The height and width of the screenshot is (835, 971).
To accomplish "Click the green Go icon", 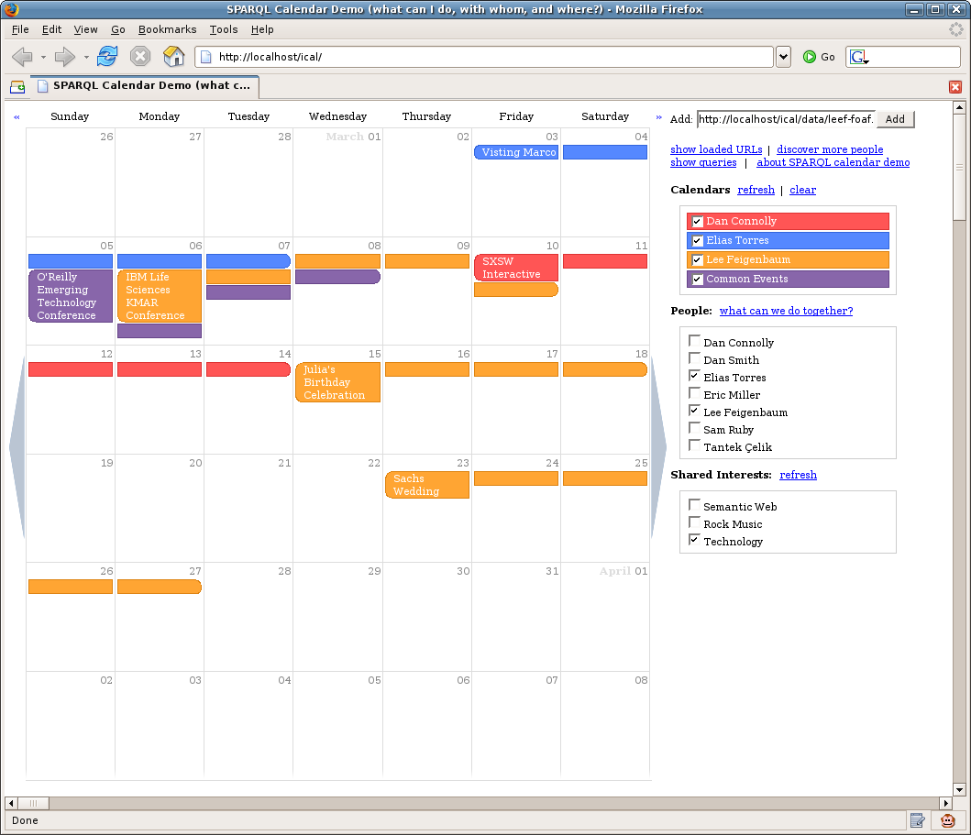I will [x=810, y=57].
